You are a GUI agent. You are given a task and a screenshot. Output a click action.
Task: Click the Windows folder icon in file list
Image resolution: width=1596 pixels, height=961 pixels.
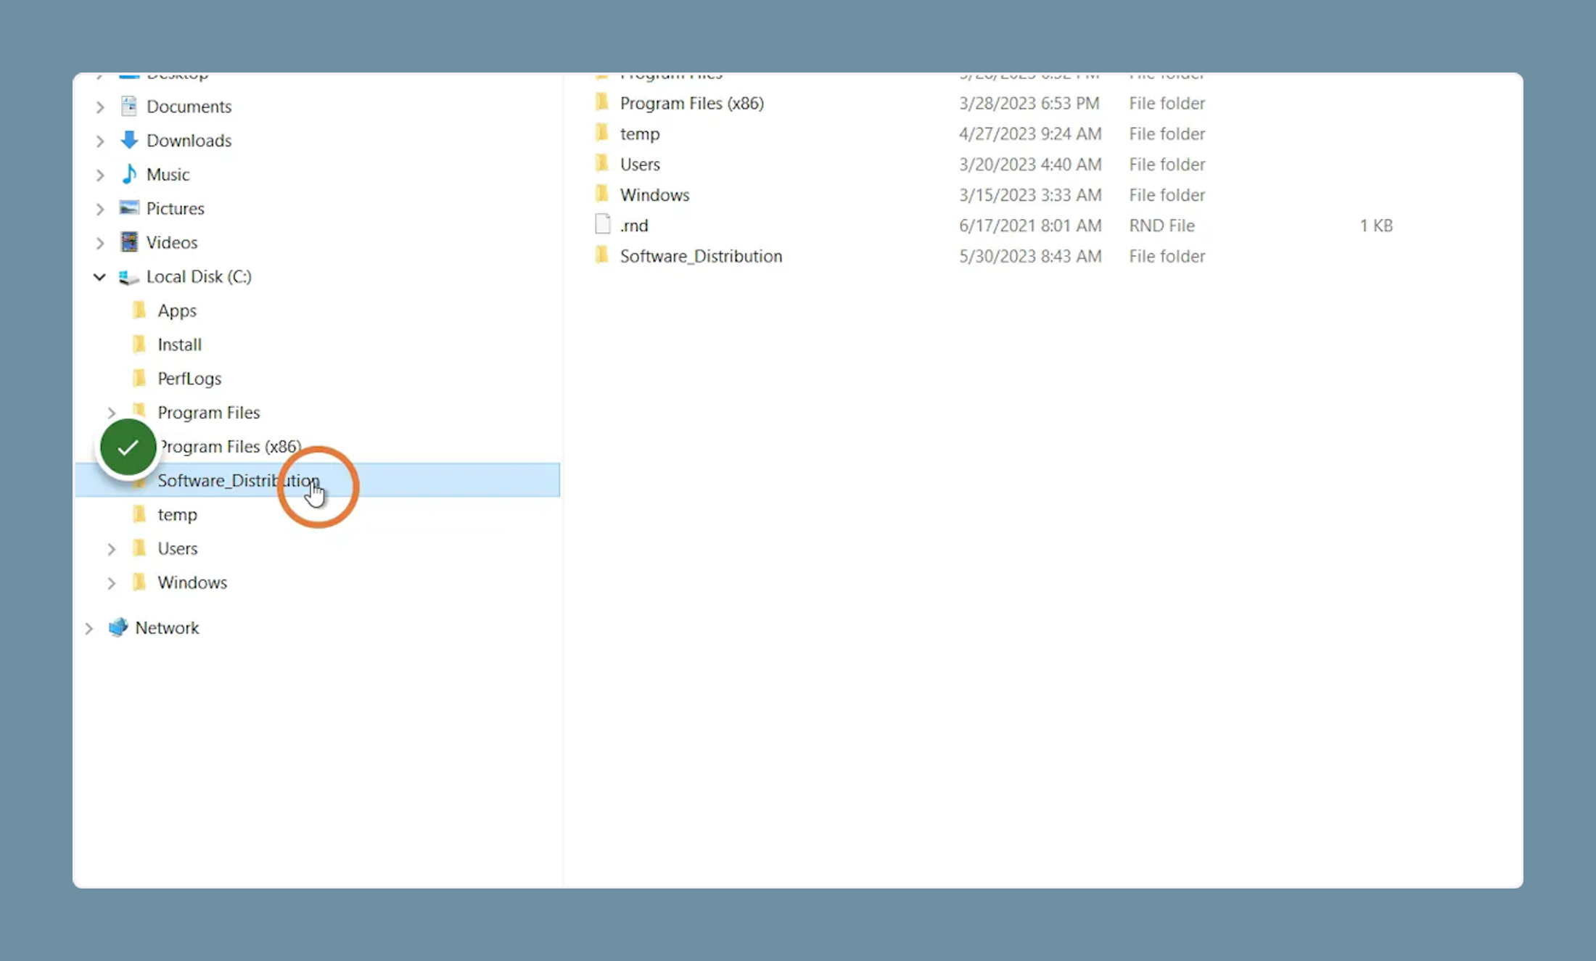click(x=601, y=194)
